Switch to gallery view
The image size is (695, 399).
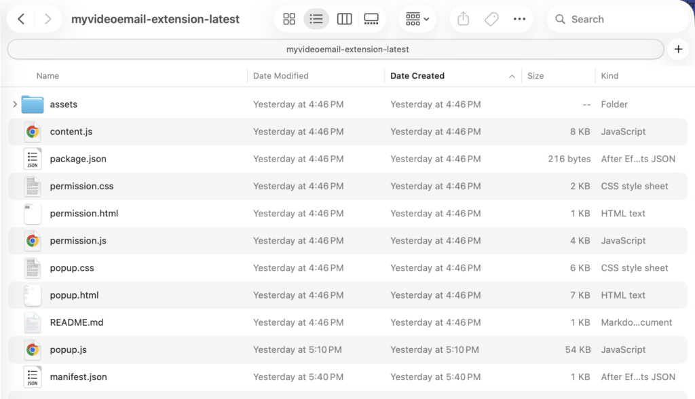[x=371, y=19]
